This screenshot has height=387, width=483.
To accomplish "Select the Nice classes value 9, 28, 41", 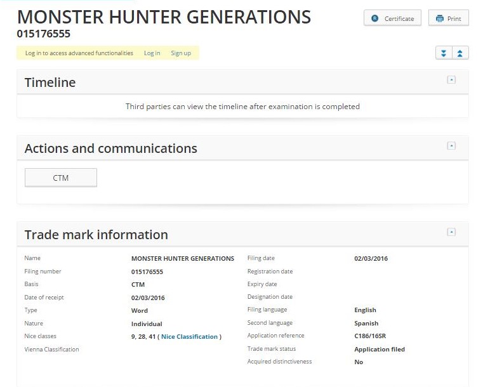I will (143, 336).
